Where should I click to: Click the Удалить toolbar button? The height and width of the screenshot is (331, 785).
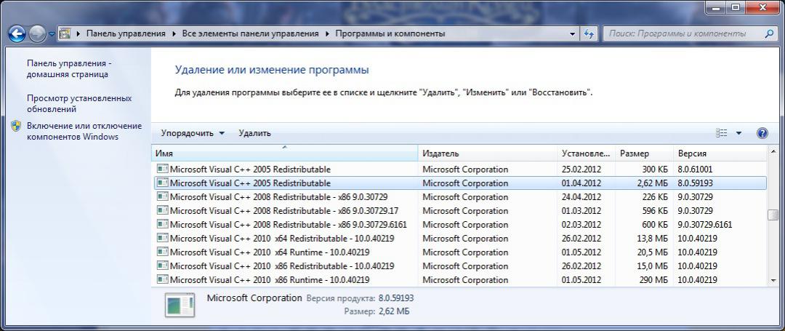coord(254,133)
